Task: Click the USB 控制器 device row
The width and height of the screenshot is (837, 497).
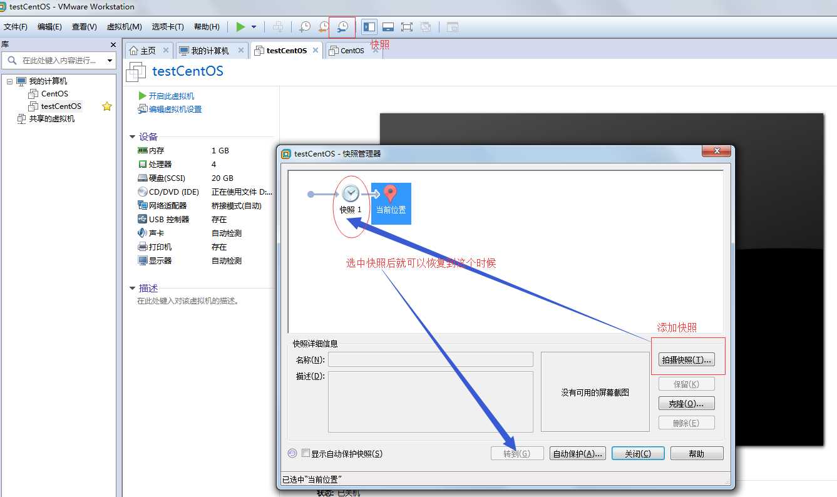Action: [x=205, y=220]
